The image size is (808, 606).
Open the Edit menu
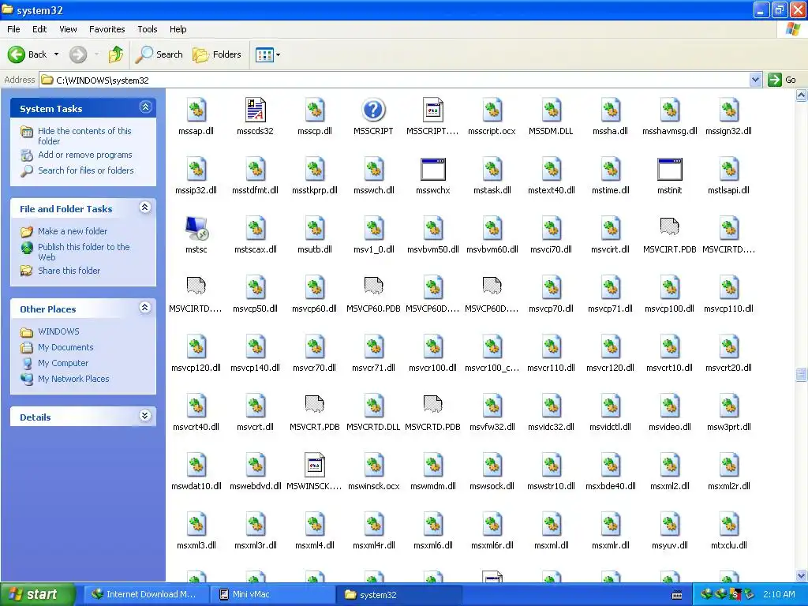coord(39,29)
